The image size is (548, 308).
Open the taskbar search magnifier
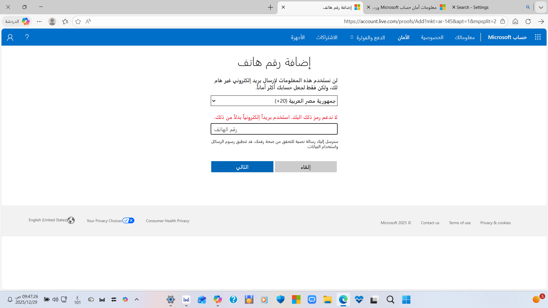pyautogui.click(x=390, y=299)
